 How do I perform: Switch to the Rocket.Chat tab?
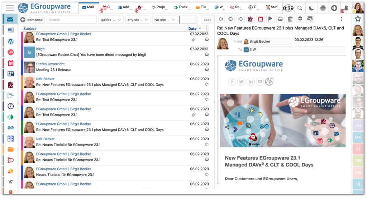pyautogui.click(x=236, y=7)
